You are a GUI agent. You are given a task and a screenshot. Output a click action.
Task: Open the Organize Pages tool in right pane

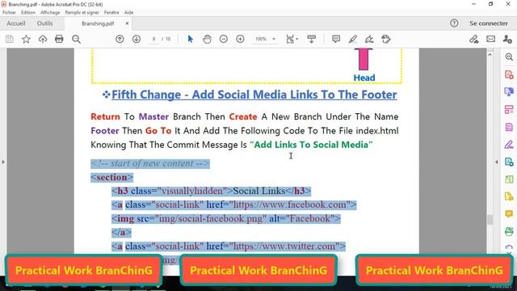(509, 109)
